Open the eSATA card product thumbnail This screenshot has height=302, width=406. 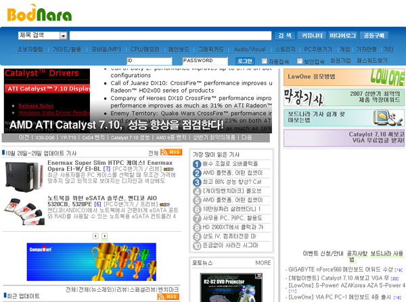pos(24,211)
